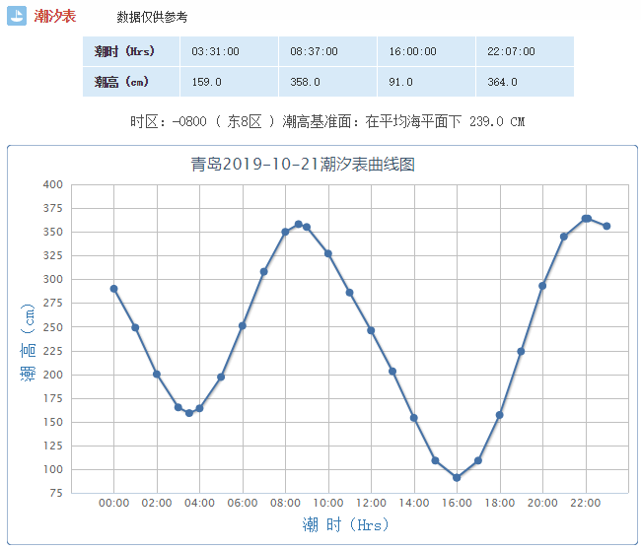Click the last data point at 23:00

click(606, 226)
